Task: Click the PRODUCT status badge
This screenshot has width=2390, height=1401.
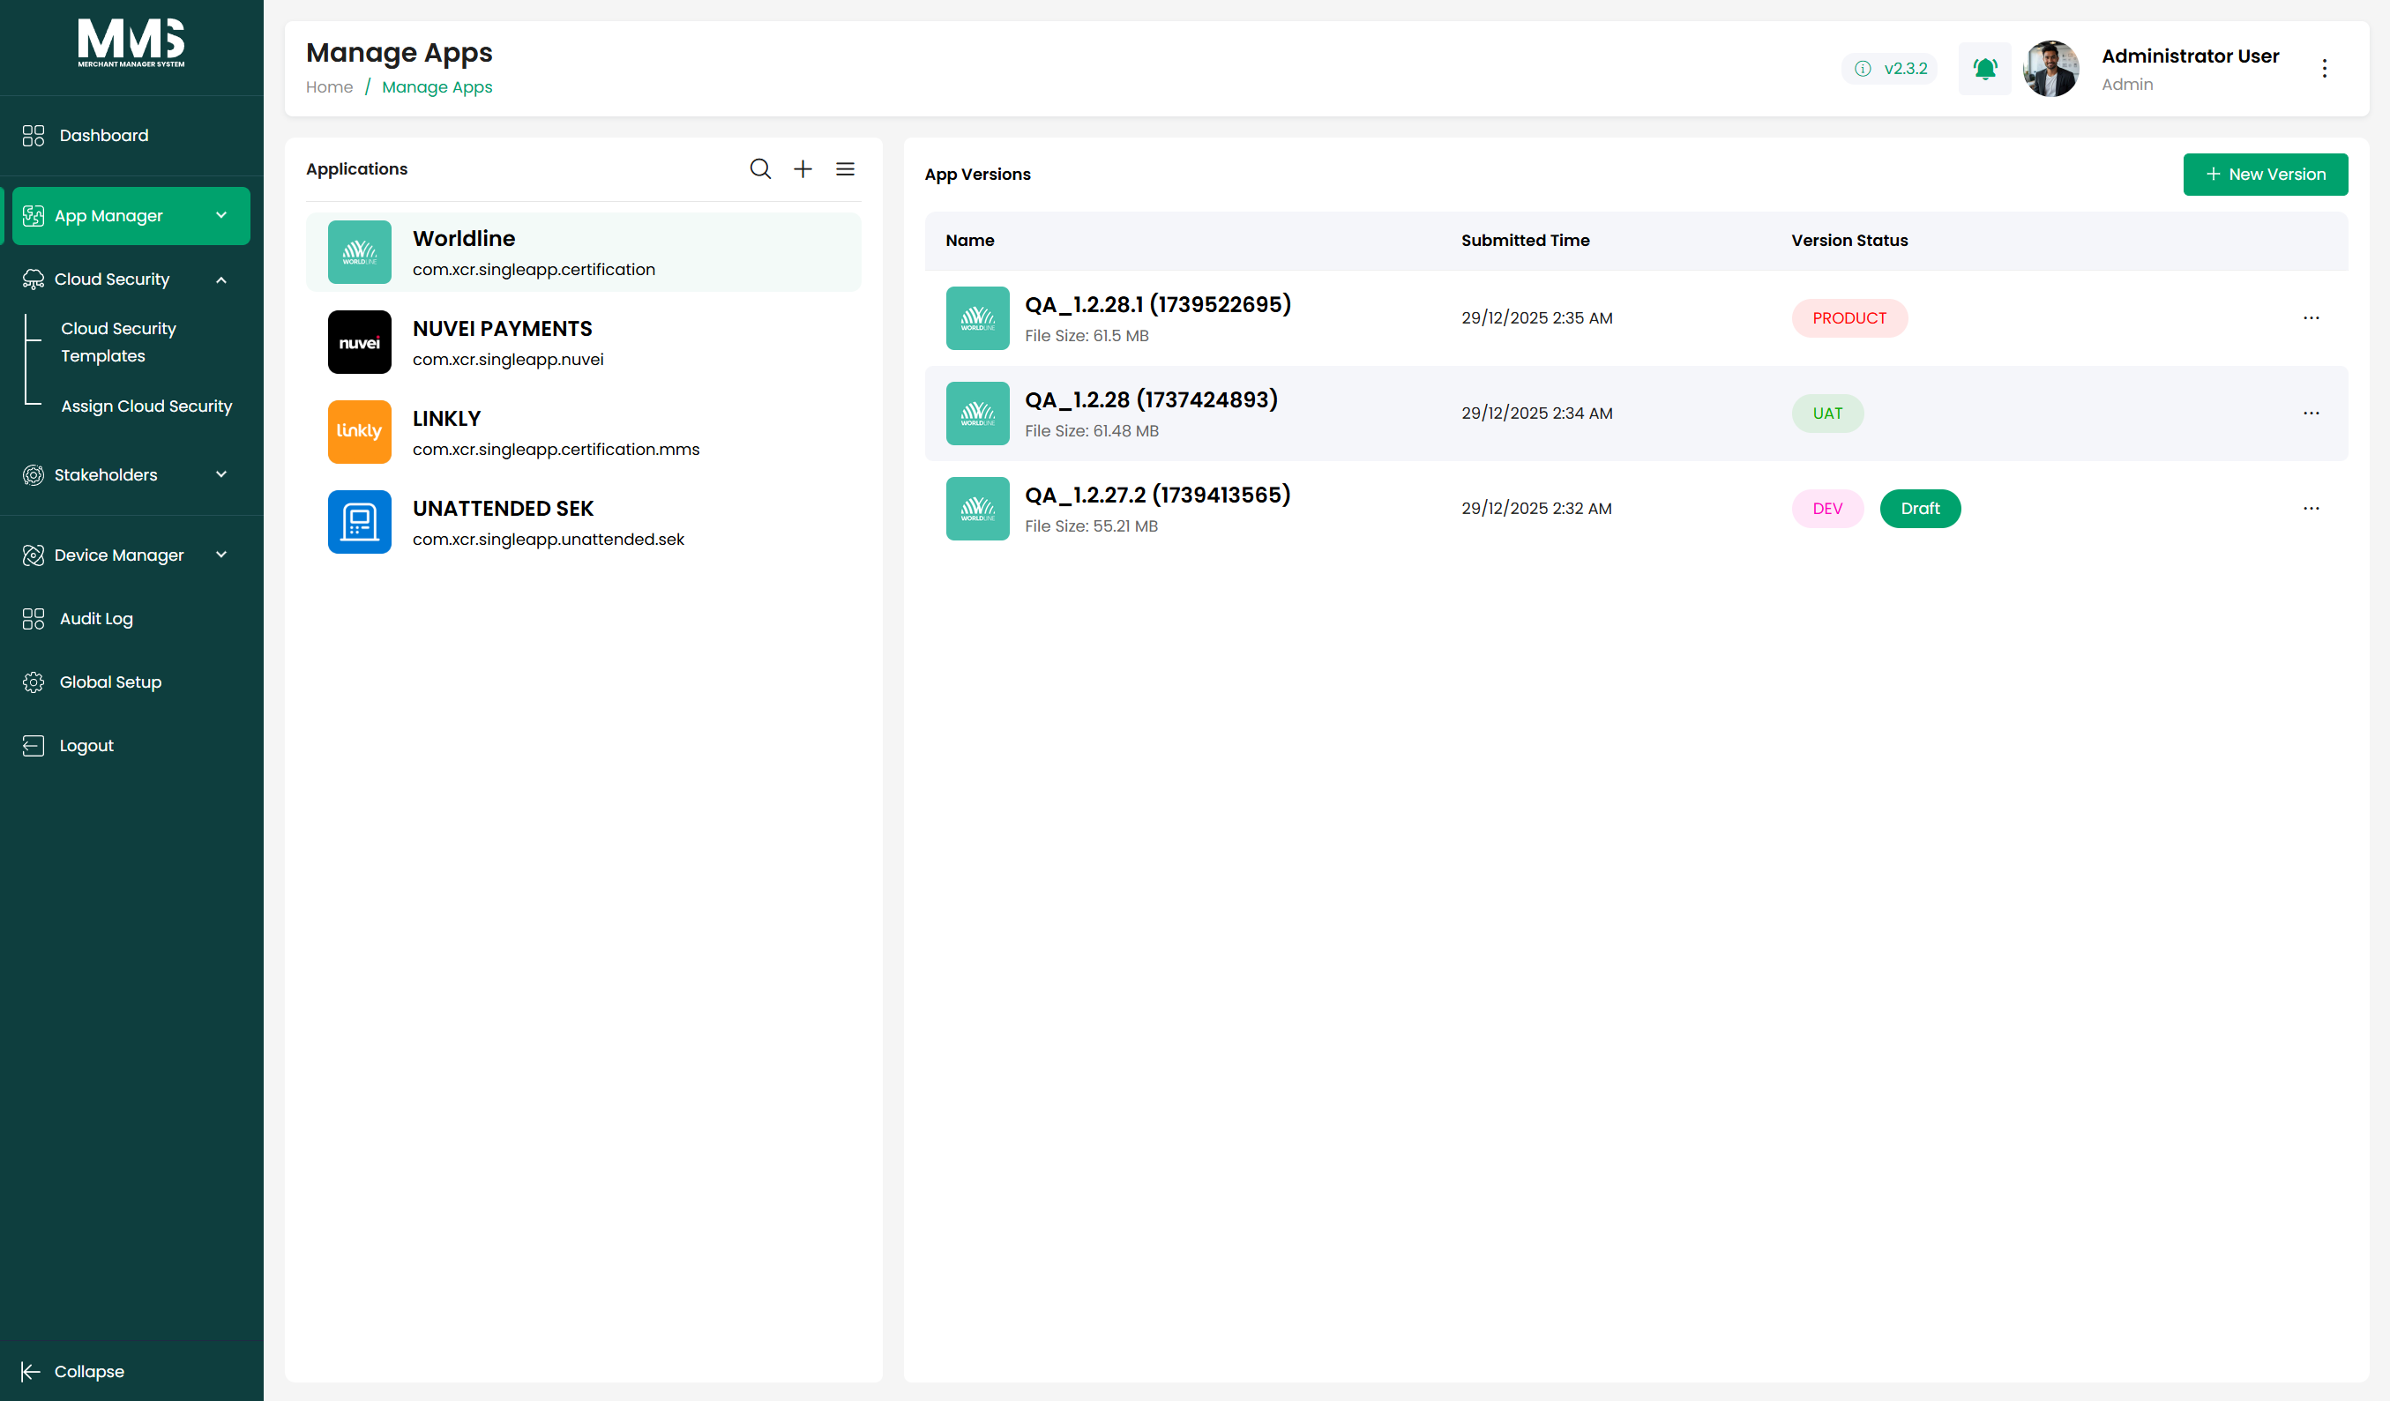Action: click(x=1849, y=318)
